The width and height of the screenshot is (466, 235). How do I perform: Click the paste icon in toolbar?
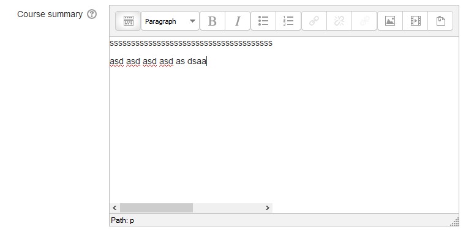440,21
